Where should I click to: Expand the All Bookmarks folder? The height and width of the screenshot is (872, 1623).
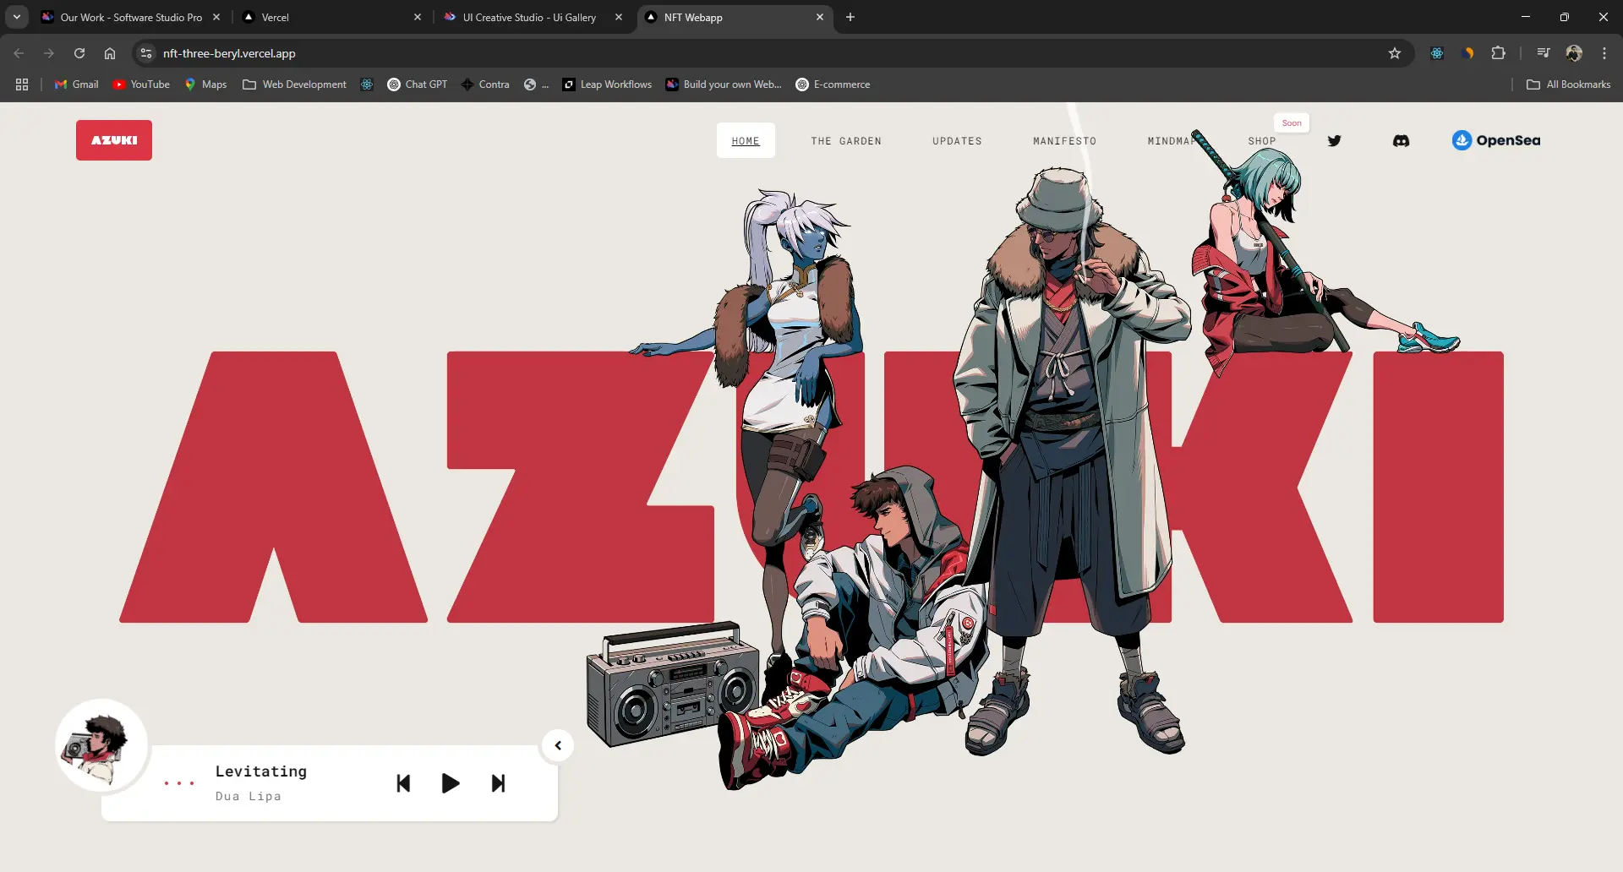[1569, 84]
